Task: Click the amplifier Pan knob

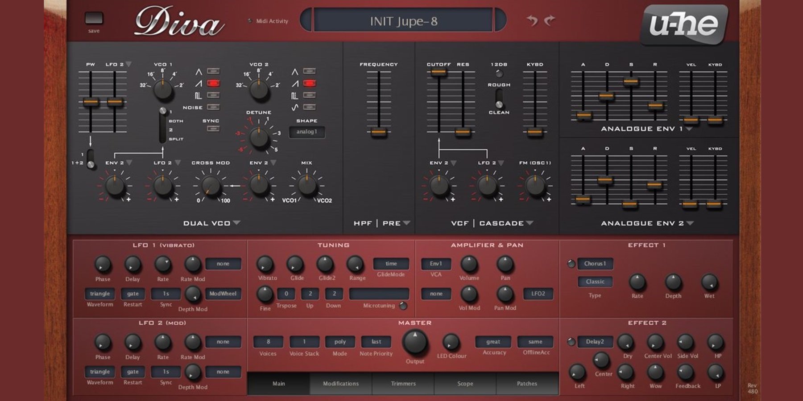Action: 505,264
